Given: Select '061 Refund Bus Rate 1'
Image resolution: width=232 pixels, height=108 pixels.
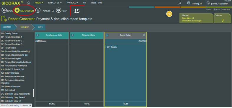Looking at the screenshot, I should (12, 37).
